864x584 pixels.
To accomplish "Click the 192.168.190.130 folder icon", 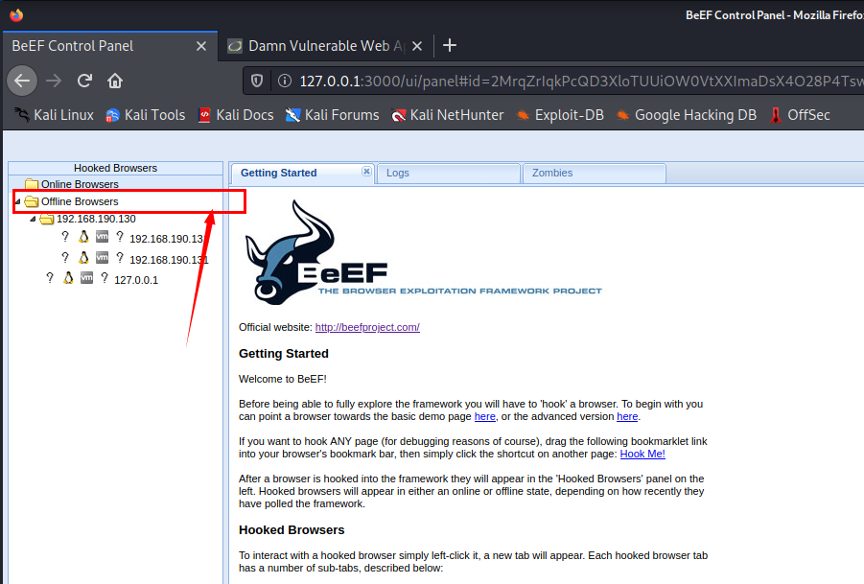I will 47,219.
